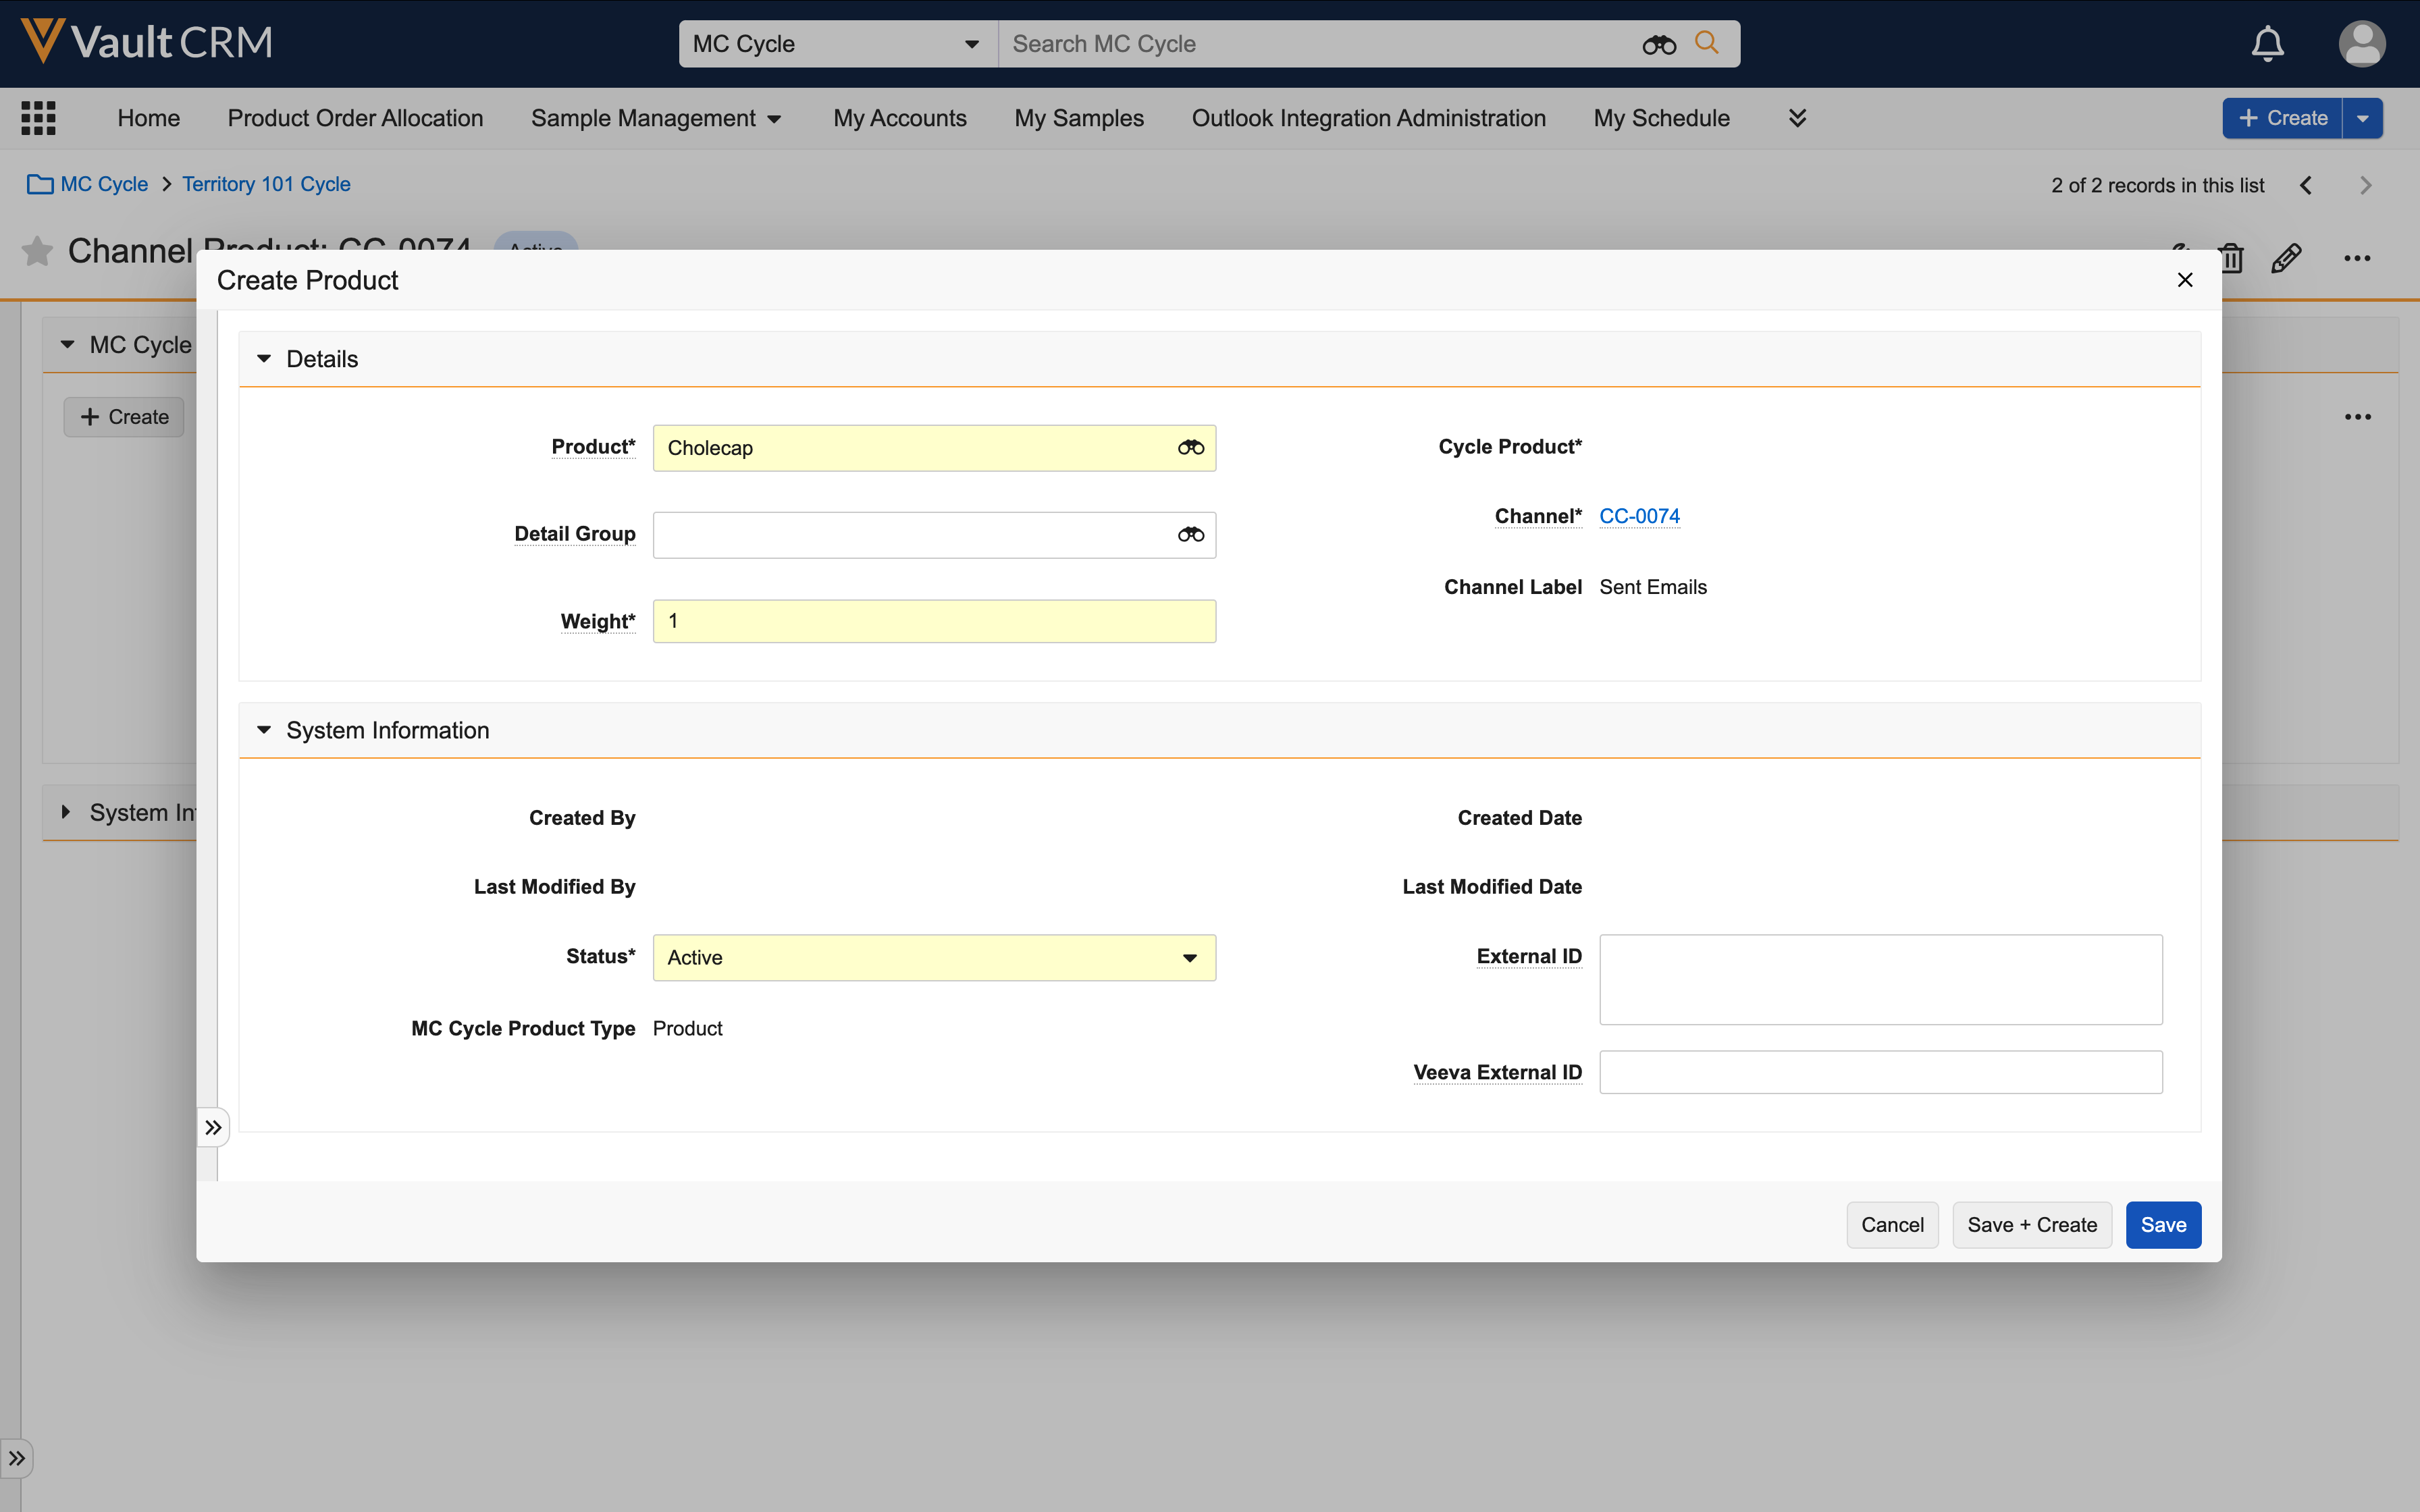Go to the My Accounts tab
The height and width of the screenshot is (1512, 2420).
click(899, 118)
